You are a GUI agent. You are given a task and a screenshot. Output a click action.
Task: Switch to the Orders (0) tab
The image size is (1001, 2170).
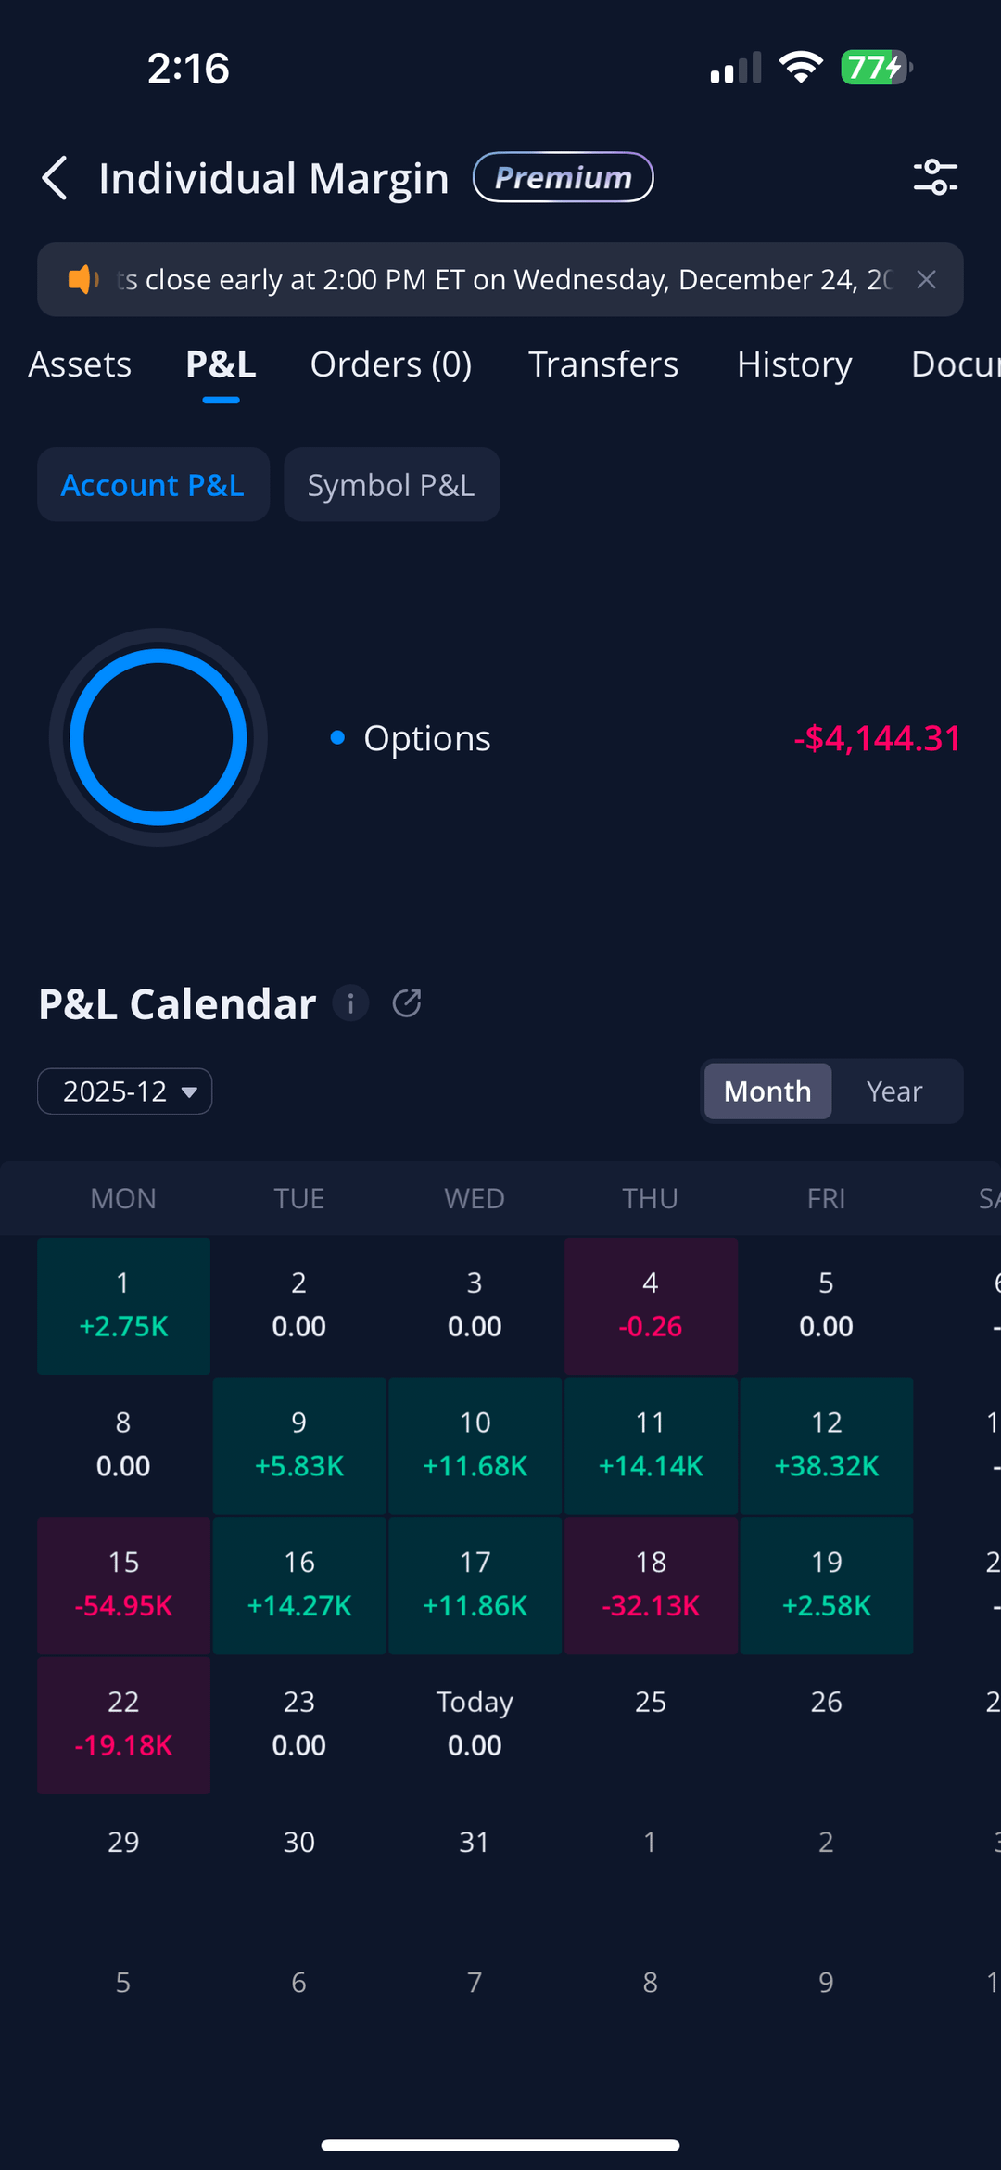coord(391,364)
